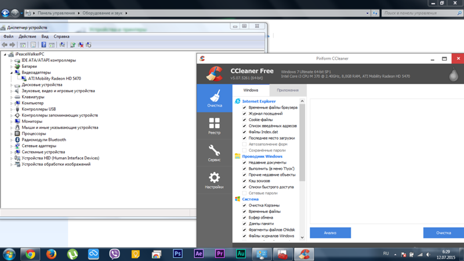Image resolution: width=464 pixels, height=261 pixels.
Task: Click the blue Help question-mark toolbar icon
Action: tap(43, 45)
